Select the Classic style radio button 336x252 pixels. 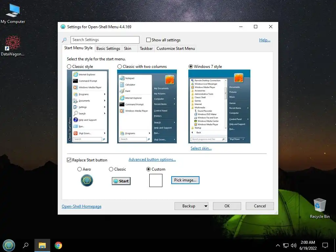tap(69, 67)
